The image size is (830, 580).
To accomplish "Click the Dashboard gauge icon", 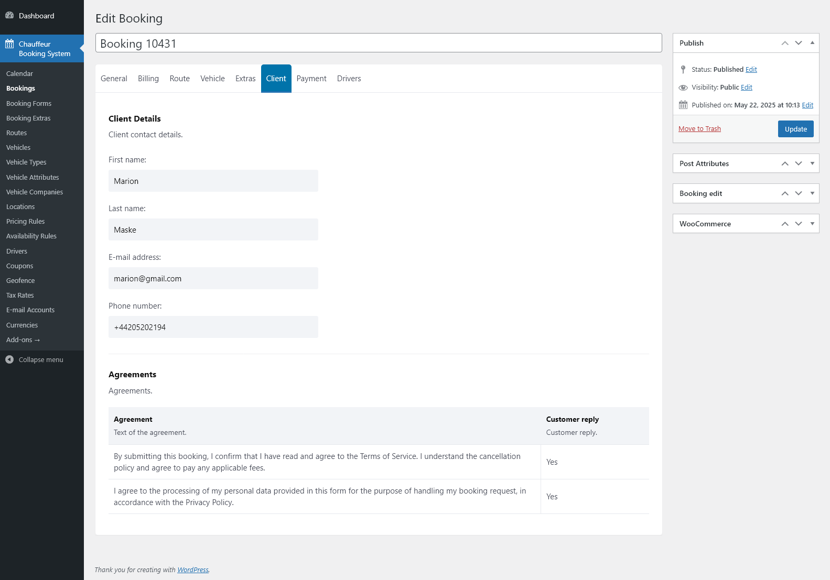I will coord(9,16).
